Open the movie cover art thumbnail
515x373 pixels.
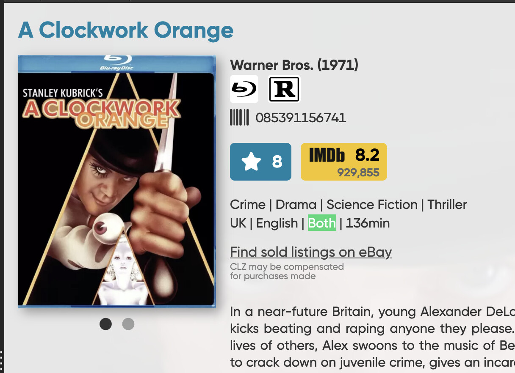117,182
